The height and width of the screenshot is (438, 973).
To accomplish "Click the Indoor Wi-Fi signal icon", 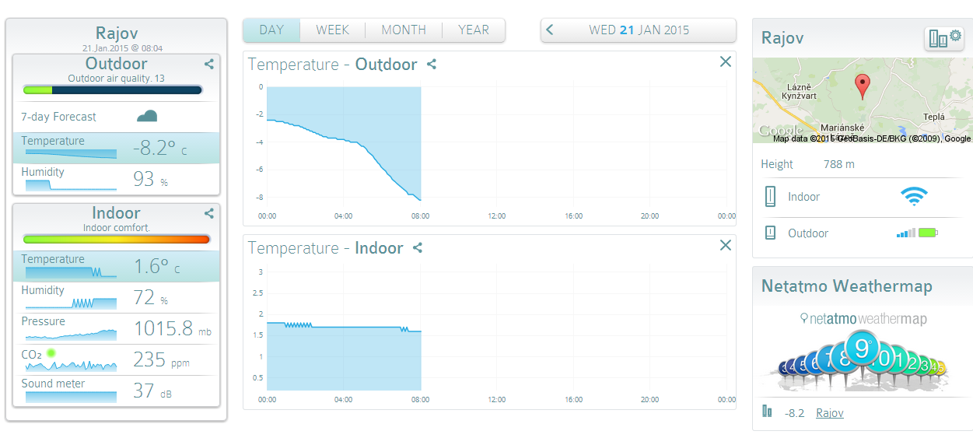I will 914,197.
